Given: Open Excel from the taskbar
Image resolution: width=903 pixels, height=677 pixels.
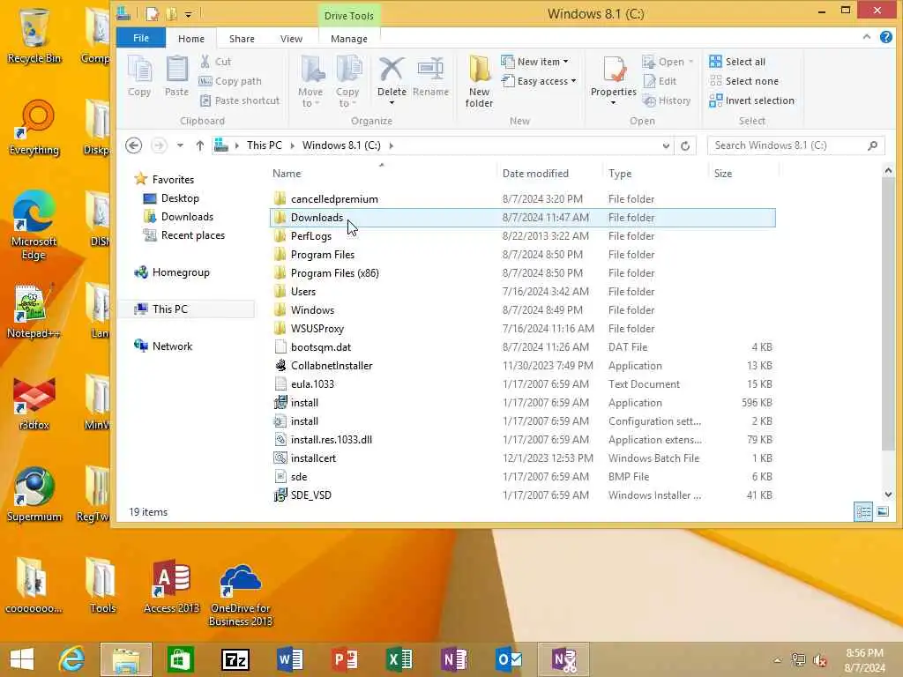Looking at the screenshot, I should click(399, 659).
